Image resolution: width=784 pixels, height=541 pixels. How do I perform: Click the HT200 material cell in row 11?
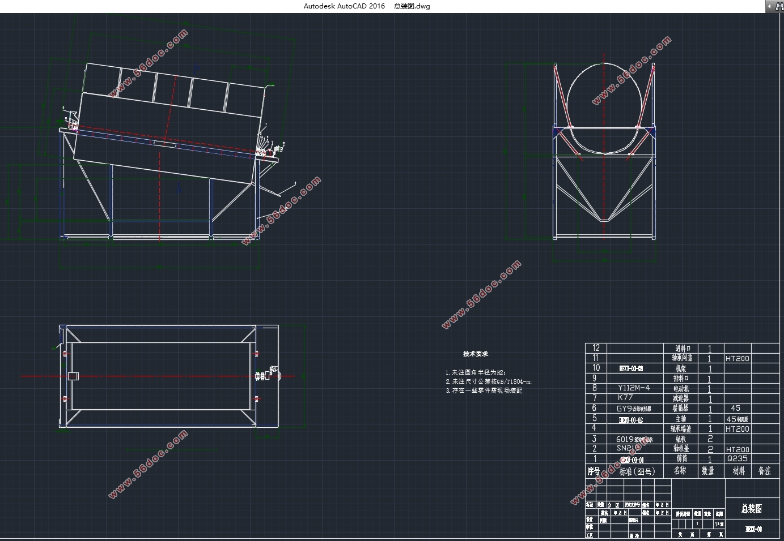[x=738, y=358]
